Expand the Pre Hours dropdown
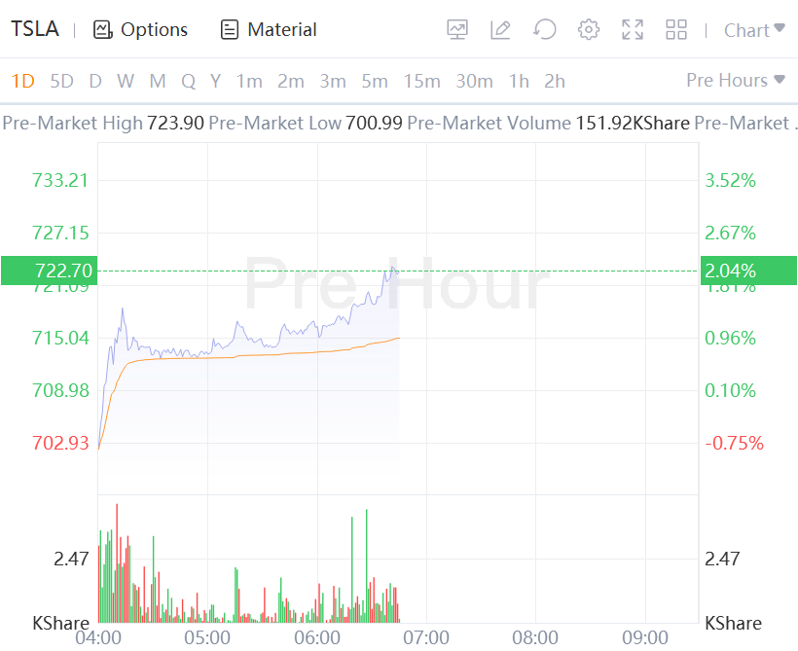The image size is (798, 651). 735,80
